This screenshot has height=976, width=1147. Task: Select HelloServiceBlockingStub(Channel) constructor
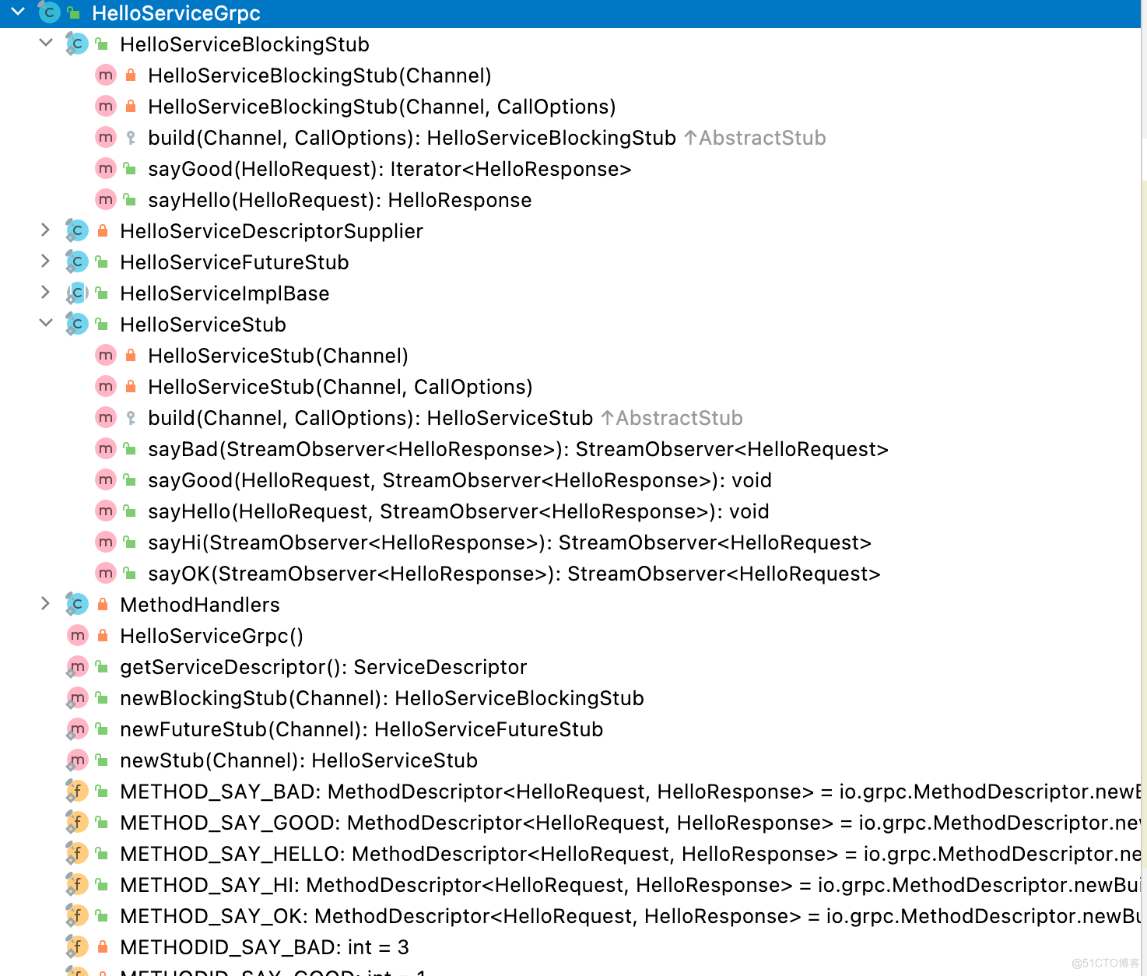click(x=570, y=75)
